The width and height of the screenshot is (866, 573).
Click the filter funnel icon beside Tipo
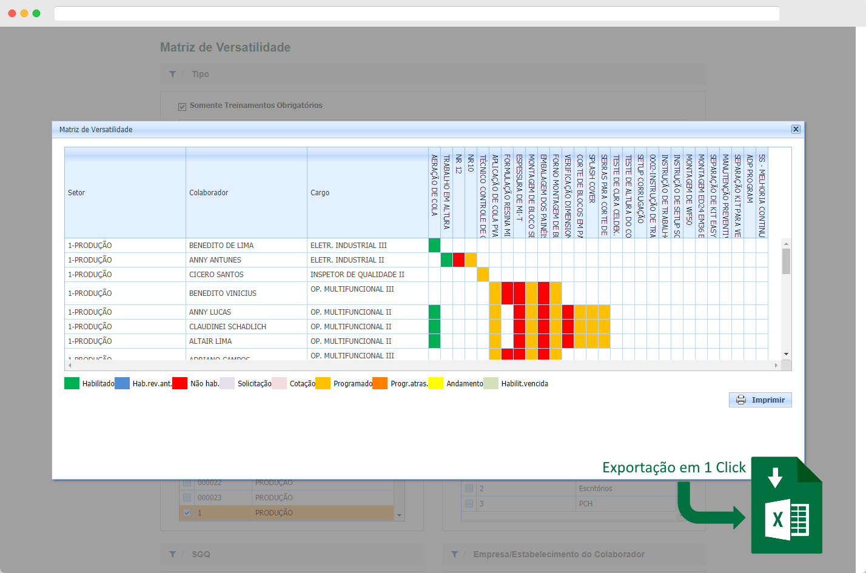pyautogui.click(x=173, y=74)
